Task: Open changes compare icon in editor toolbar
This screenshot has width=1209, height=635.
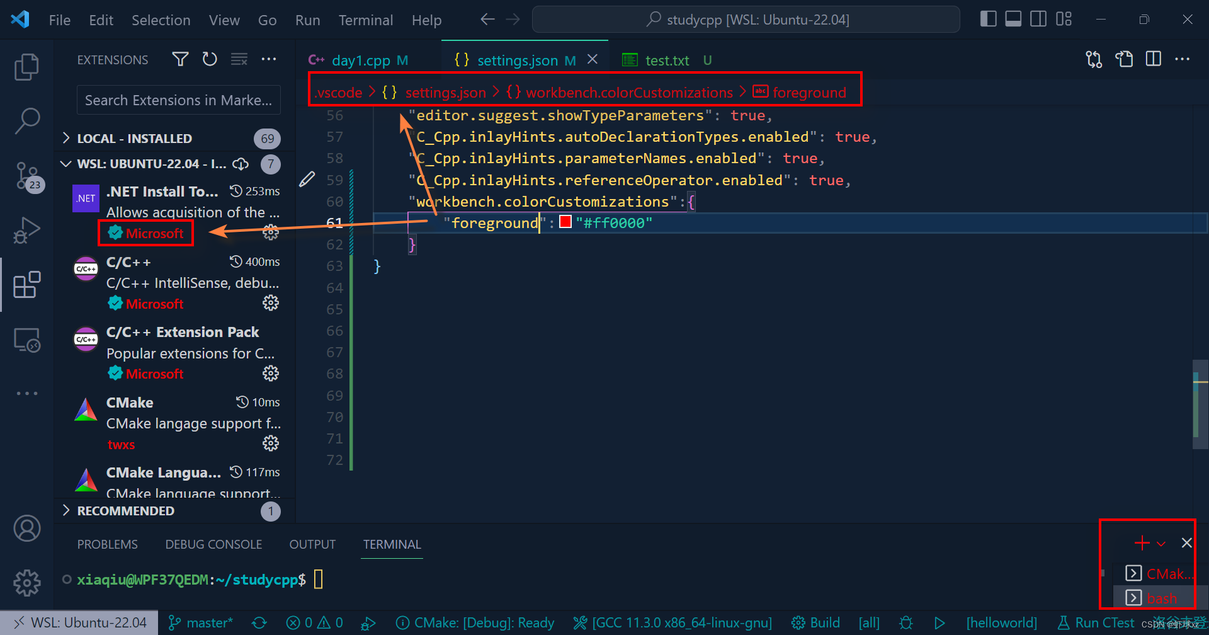Action: [1094, 59]
